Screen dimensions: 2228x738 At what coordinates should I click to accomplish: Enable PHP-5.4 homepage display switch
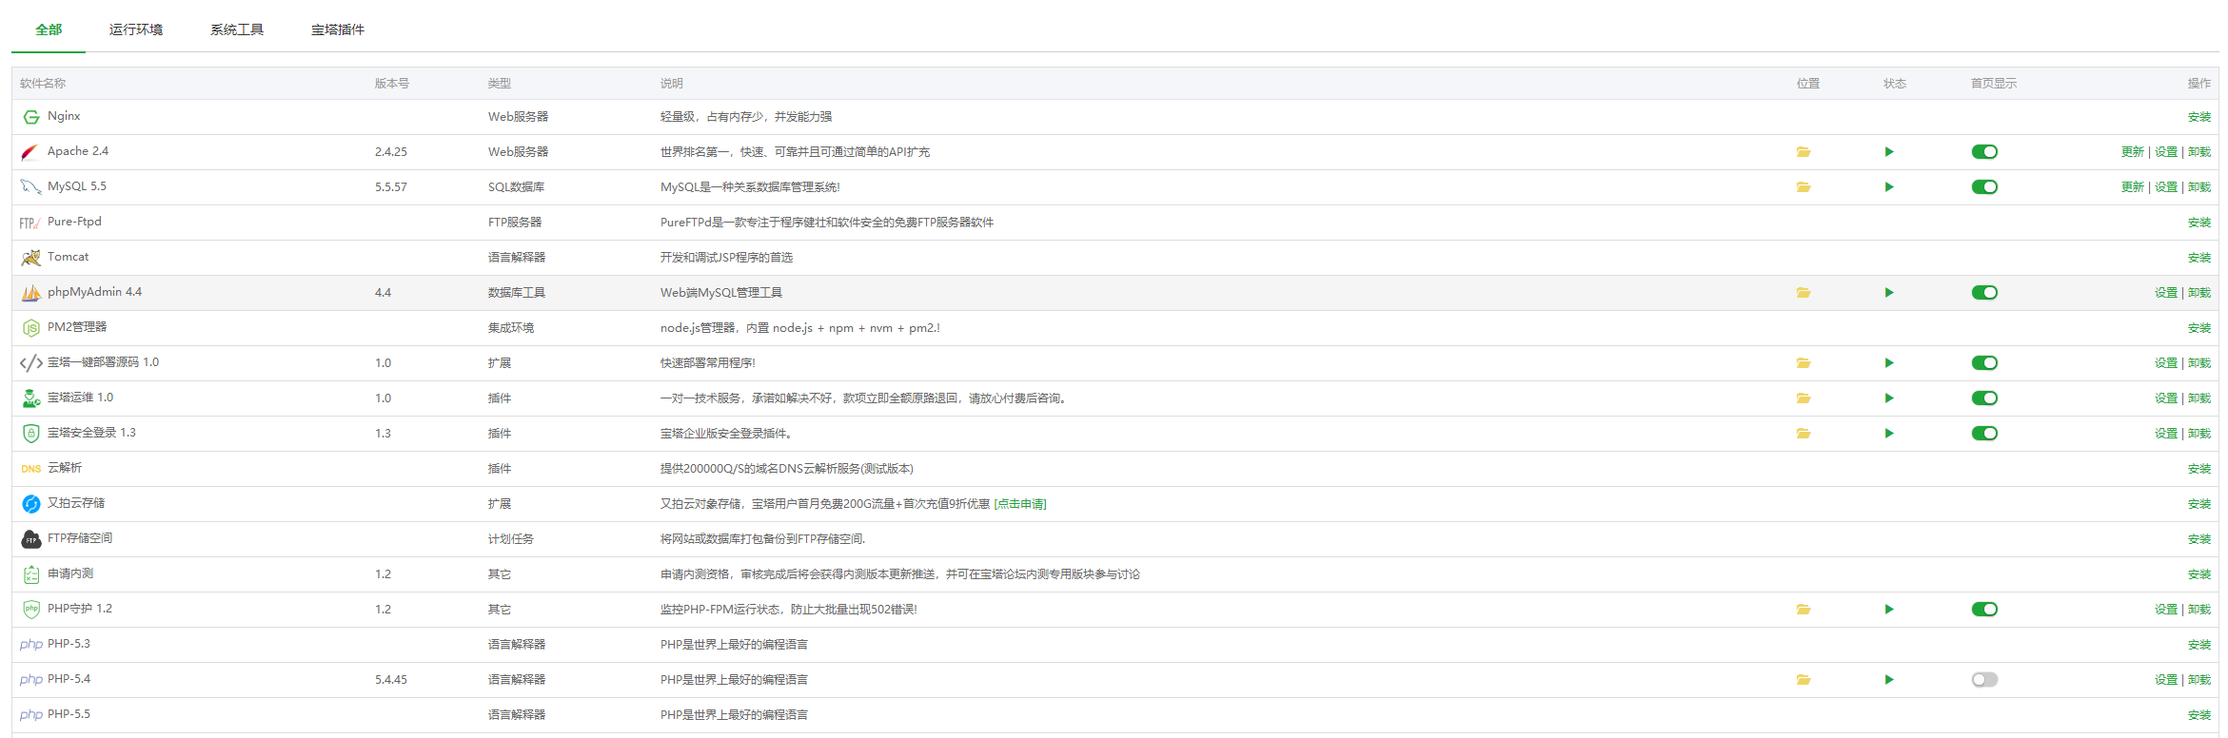click(1984, 680)
